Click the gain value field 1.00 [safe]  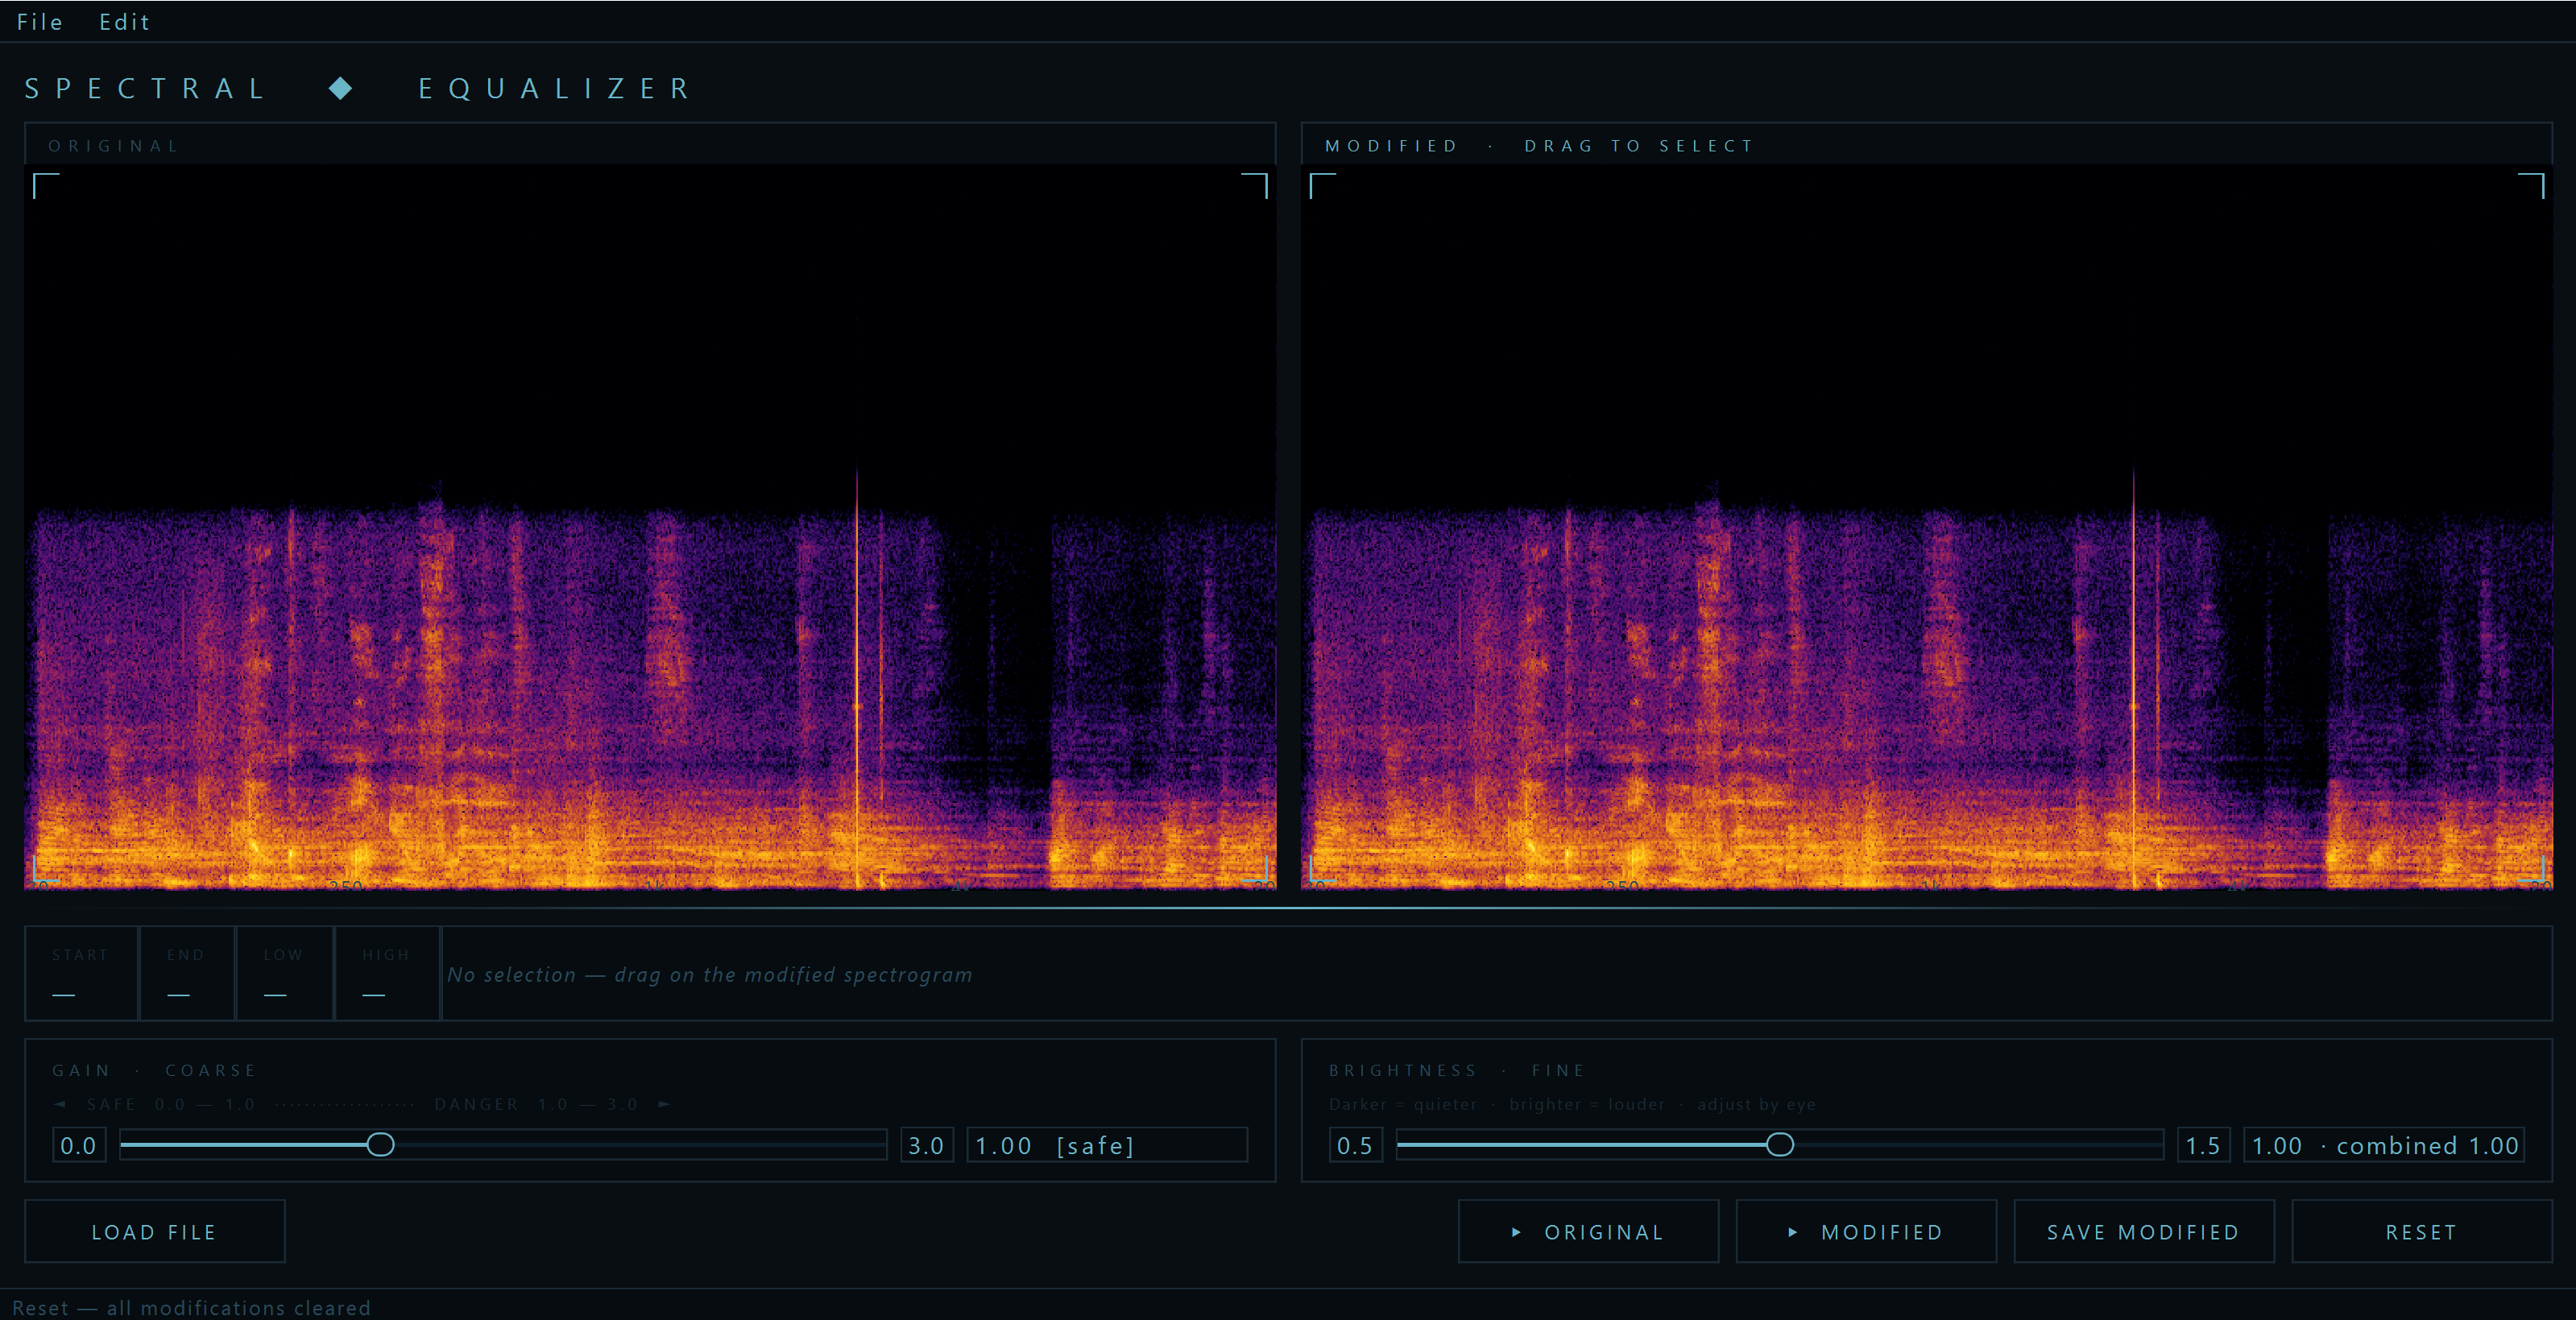1107,1146
